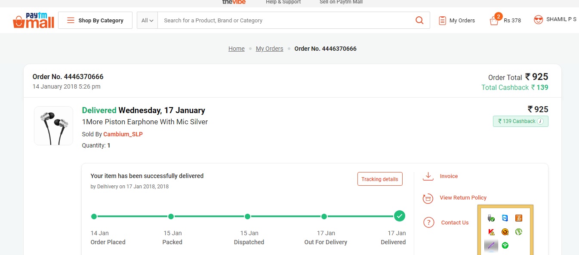Image resolution: width=579 pixels, height=255 pixels.
Task: Open the shopping bag cart icon
Action: (494, 20)
